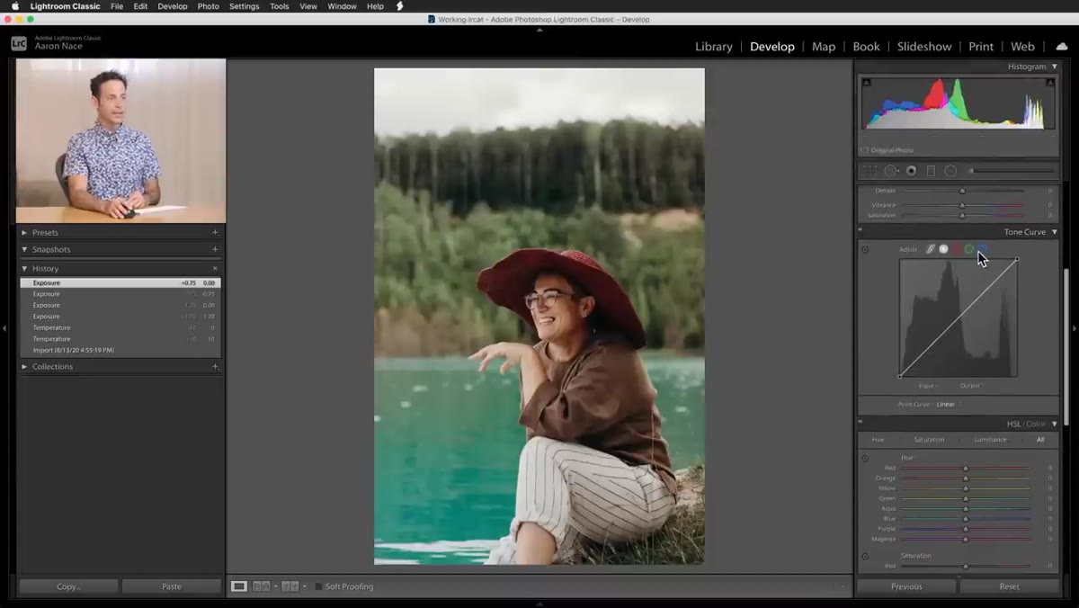The image size is (1079, 608).
Task: Select the Adjustment Brush tool
Action: (x=1011, y=171)
